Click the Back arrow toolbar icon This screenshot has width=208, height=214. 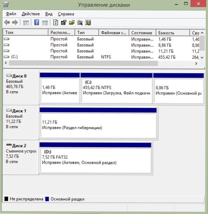pos(7,23)
